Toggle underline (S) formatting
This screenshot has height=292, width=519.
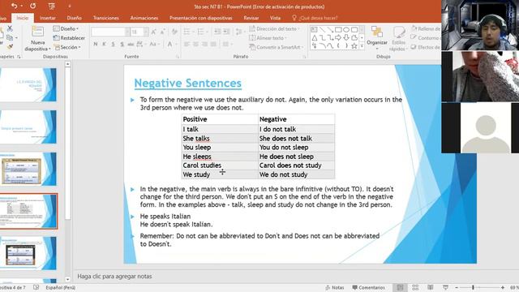point(113,44)
